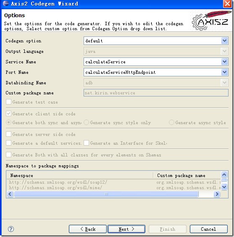Viewport: 234px width, 237px height.
Task: Click the table scroll down arrow
Action: pyautogui.click(x=224, y=187)
